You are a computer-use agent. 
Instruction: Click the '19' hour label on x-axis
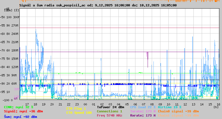[x=44, y=104]
